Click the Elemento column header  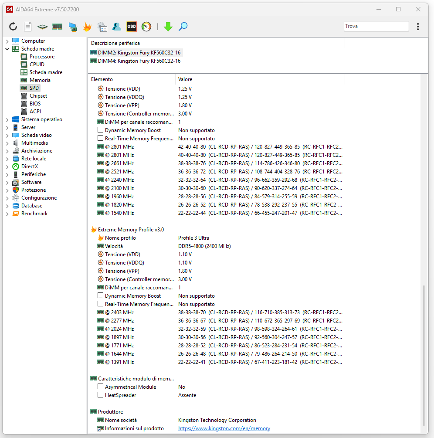point(132,79)
